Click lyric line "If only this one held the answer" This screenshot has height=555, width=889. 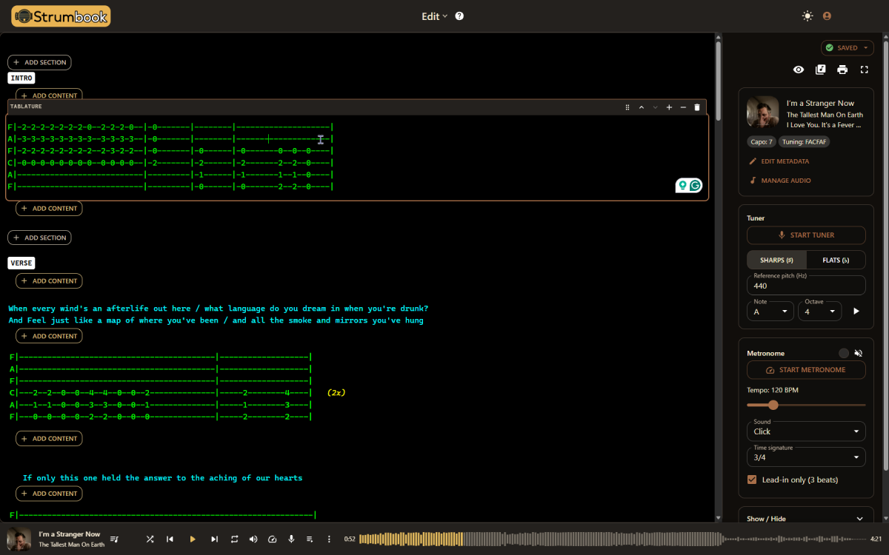pos(162,478)
